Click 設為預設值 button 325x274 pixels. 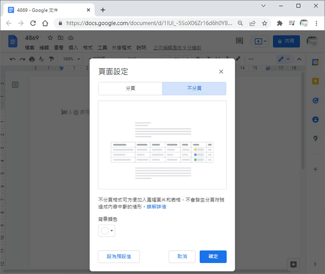click(x=119, y=257)
